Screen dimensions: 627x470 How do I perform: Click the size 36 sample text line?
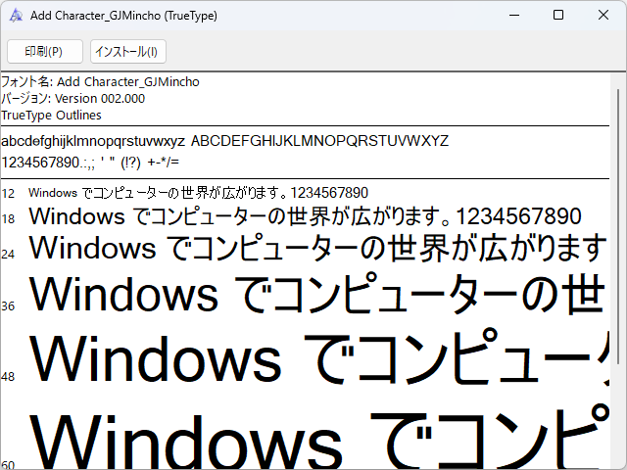tap(317, 294)
